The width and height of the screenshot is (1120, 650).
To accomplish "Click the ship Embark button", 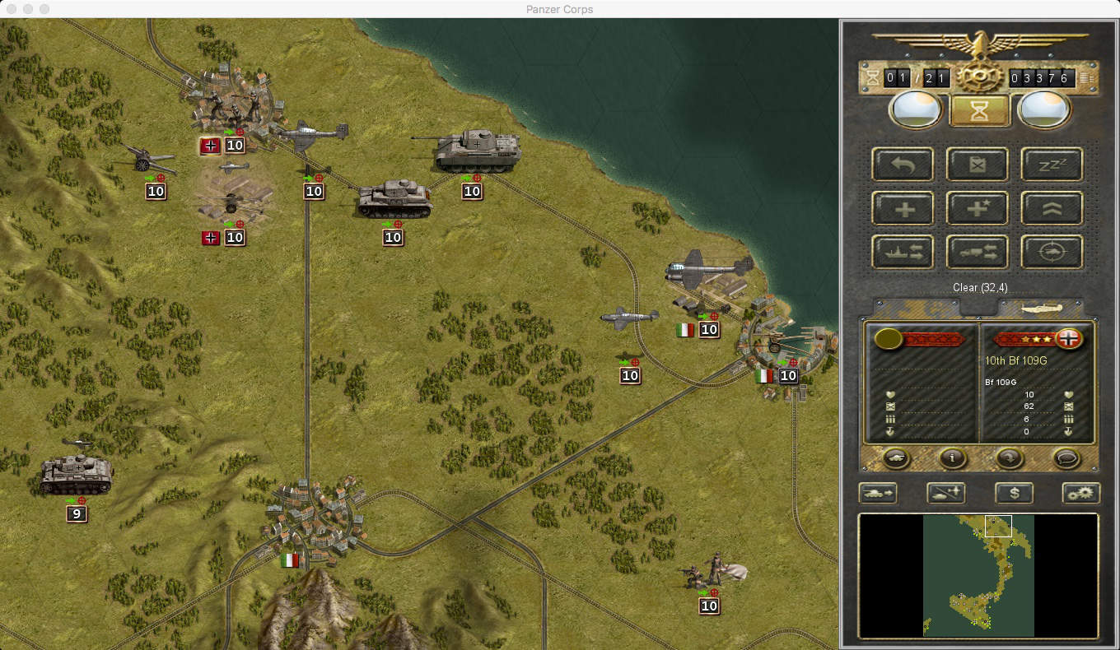I will point(903,253).
